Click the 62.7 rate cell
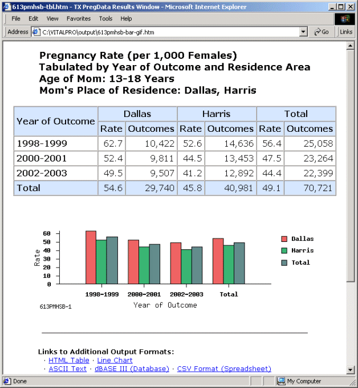Image resolution: width=358 pixels, height=388 pixels. [x=112, y=144]
